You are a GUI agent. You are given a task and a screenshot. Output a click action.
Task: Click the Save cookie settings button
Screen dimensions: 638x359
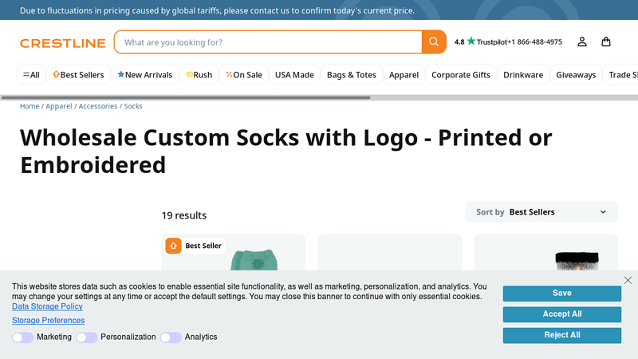[x=562, y=294]
